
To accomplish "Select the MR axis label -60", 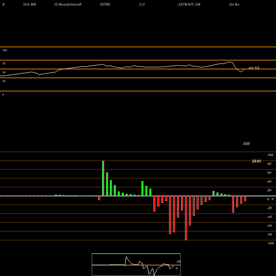I will tap(269, 226).
